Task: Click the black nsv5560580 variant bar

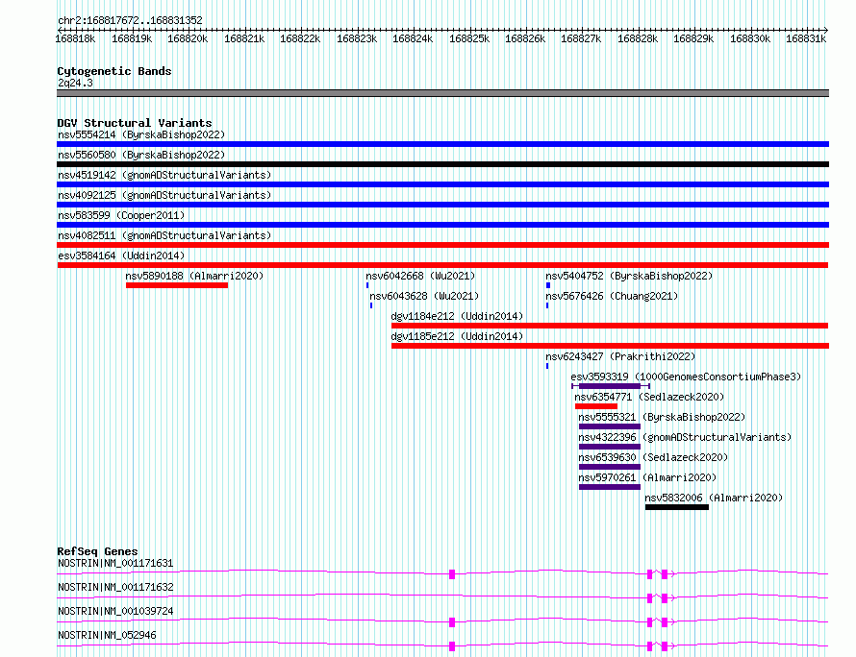Action: click(x=442, y=164)
